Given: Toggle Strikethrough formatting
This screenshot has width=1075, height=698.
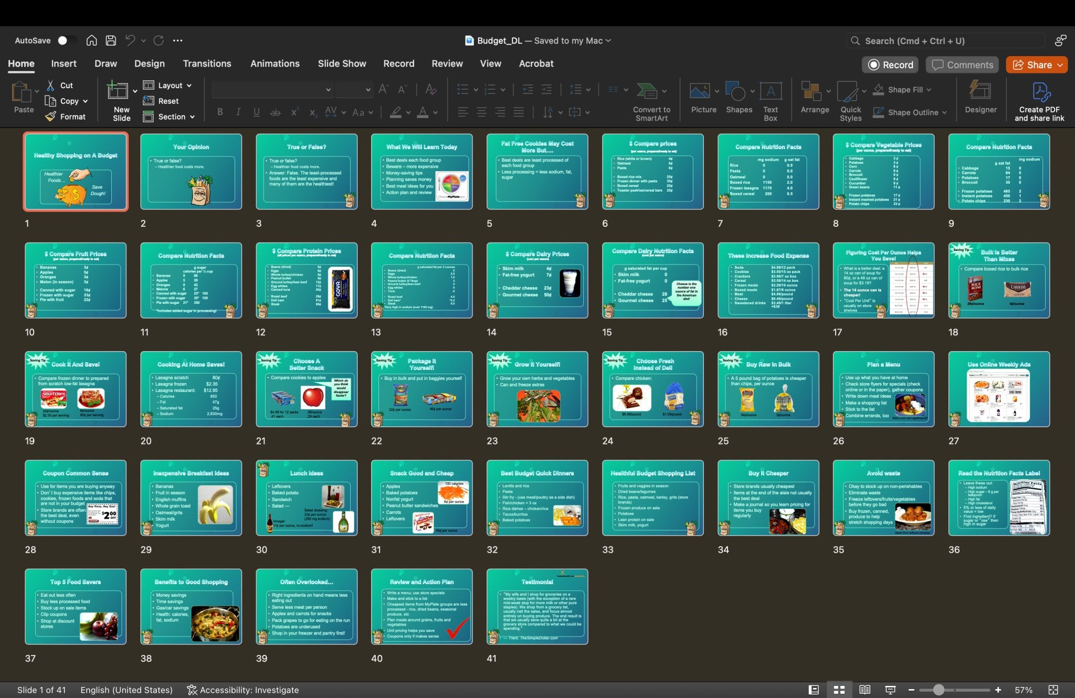Looking at the screenshot, I should [275, 112].
